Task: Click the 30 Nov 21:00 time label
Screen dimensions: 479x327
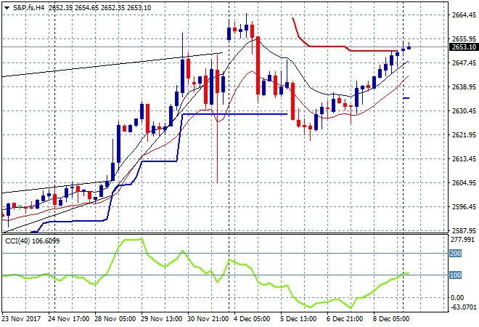Action: pyautogui.click(x=208, y=319)
